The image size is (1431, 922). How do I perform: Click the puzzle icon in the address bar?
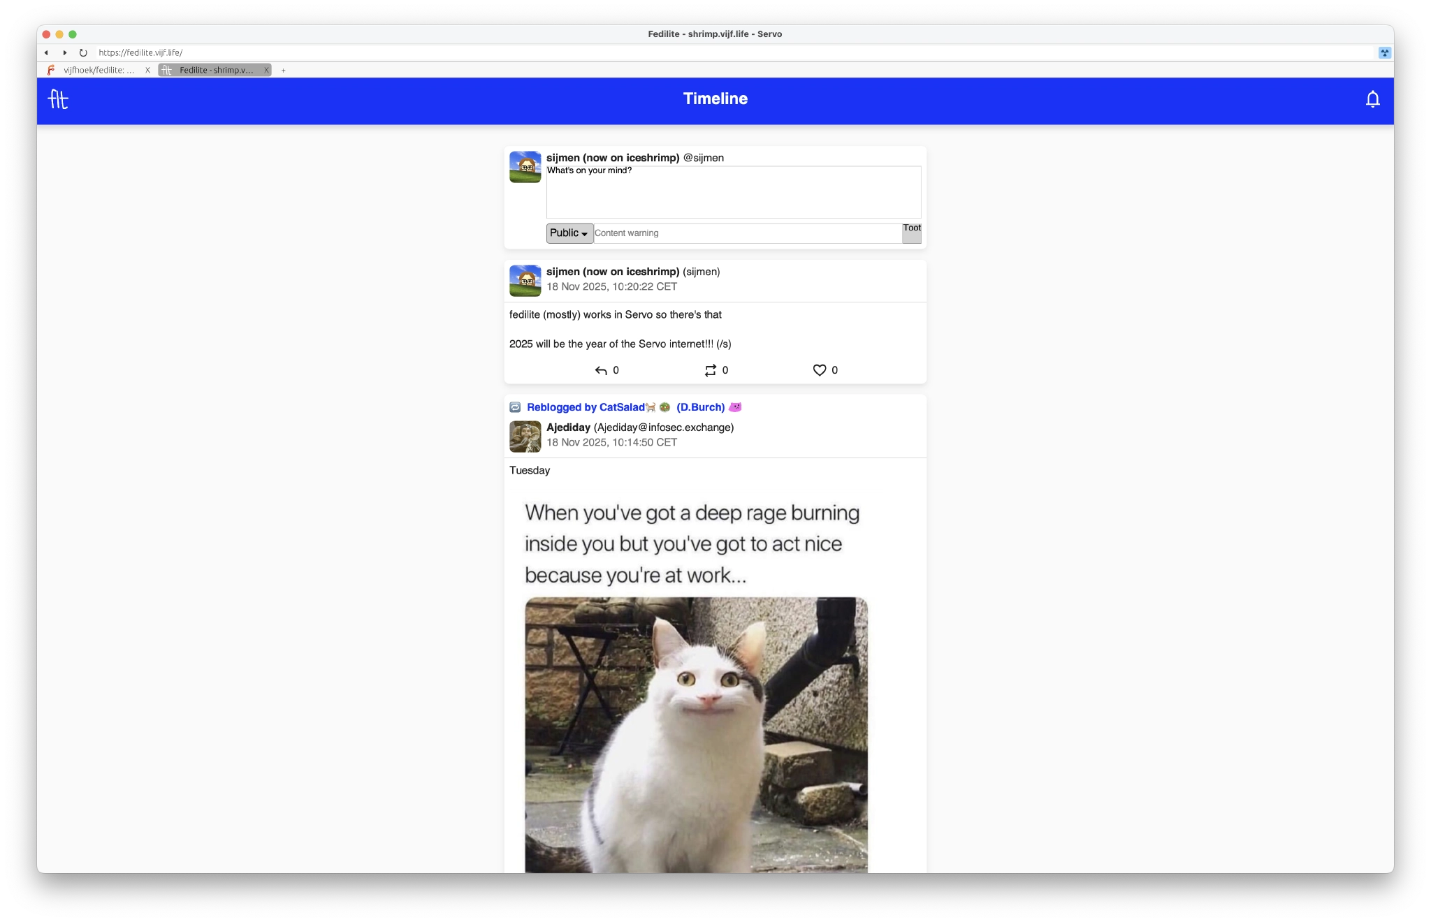click(x=1384, y=52)
